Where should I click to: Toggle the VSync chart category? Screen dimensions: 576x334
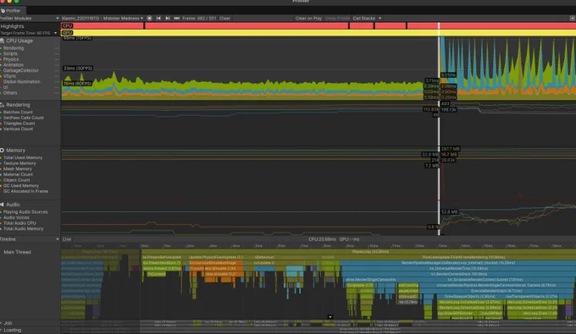[x=9, y=76]
